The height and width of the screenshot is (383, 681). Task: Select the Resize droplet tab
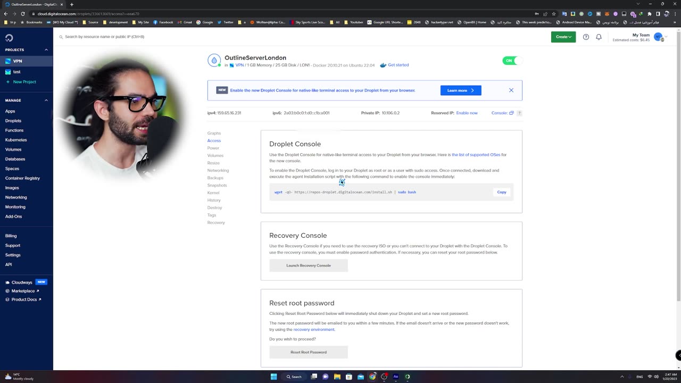click(x=213, y=163)
